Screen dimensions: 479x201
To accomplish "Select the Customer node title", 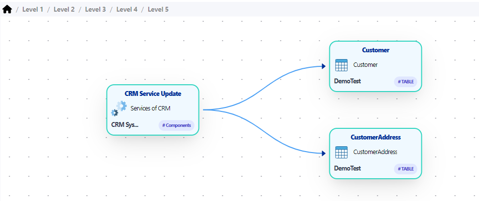I will [x=375, y=50].
